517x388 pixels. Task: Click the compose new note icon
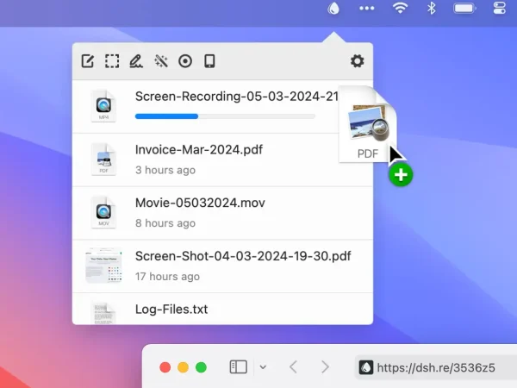point(88,61)
